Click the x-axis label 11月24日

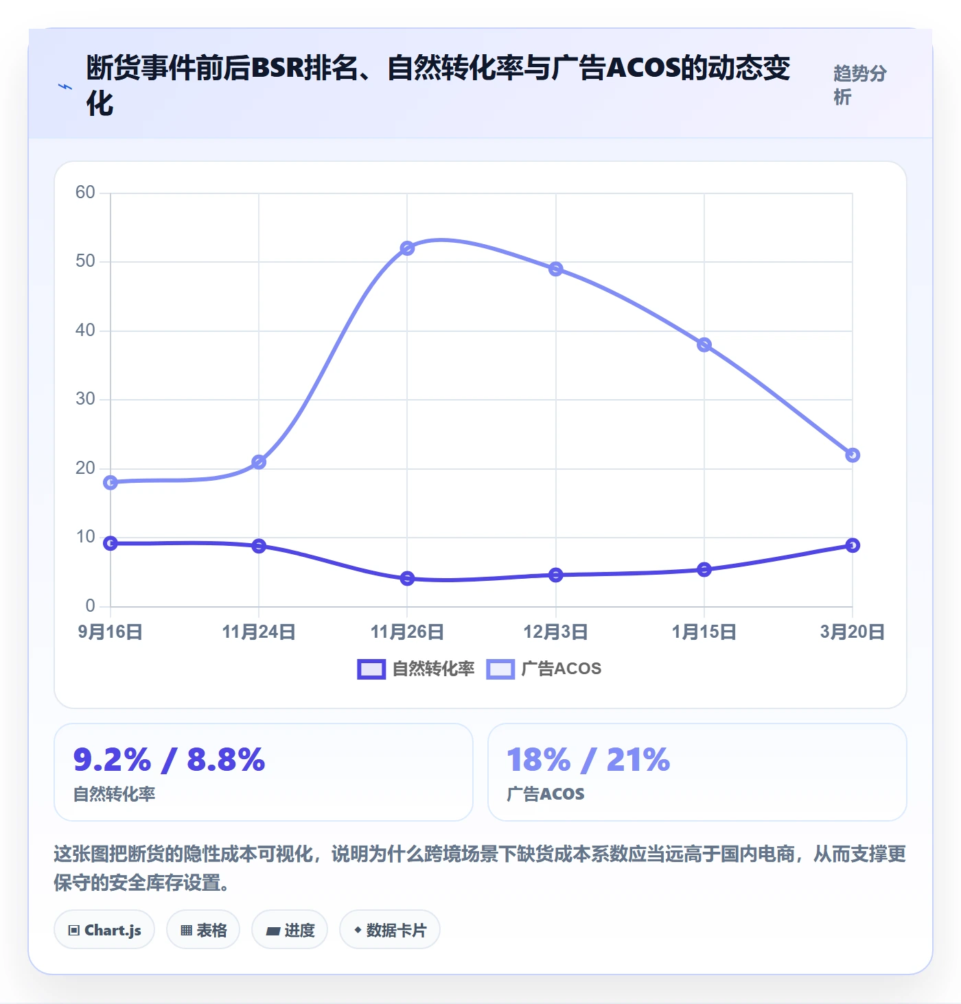coord(259,632)
